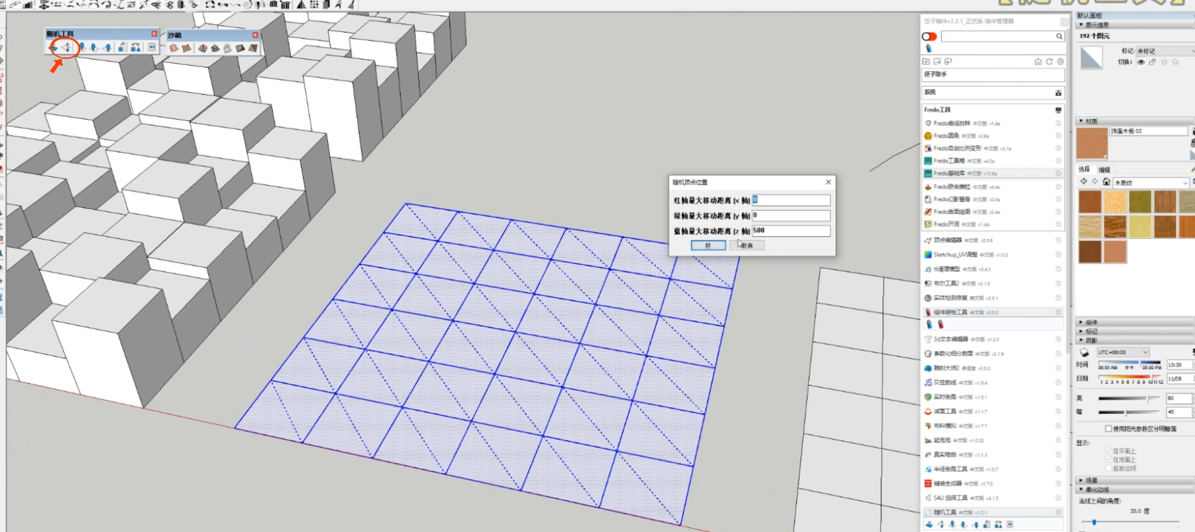The height and width of the screenshot is (532, 1195).
Task: Click the 法线之间的角度 slider
Action: (1094, 522)
